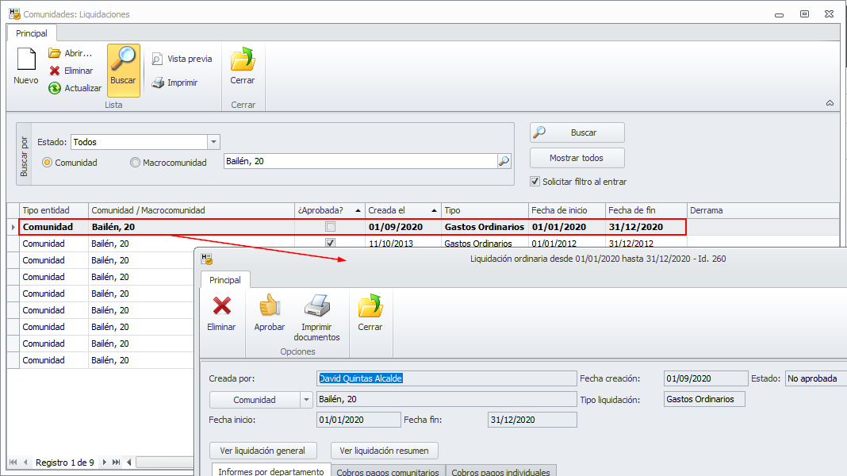The width and height of the screenshot is (847, 476).
Task: Click Ver liquidación general
Action: point(263,451)
